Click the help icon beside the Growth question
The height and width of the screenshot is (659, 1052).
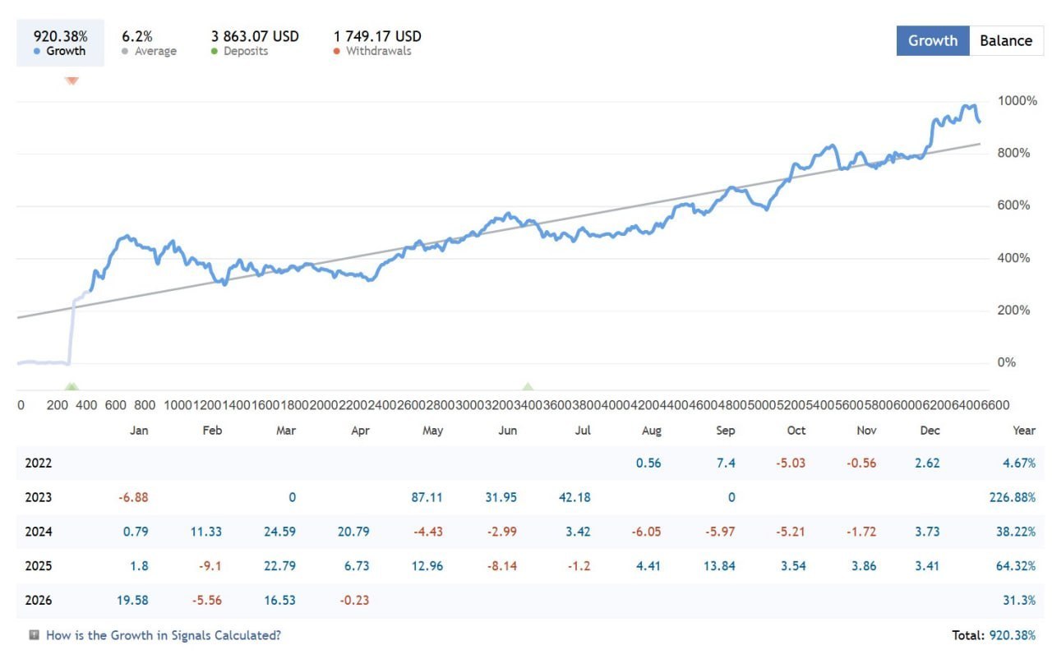point(35,635)
